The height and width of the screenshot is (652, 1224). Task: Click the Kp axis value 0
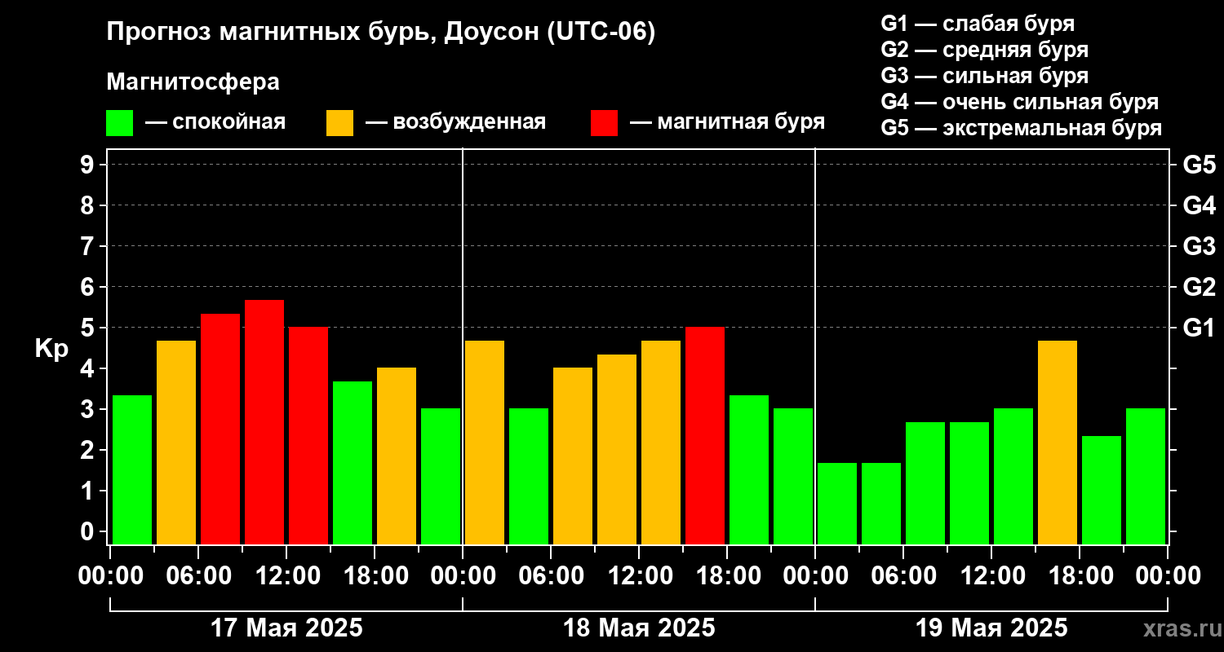coord(89,531)
